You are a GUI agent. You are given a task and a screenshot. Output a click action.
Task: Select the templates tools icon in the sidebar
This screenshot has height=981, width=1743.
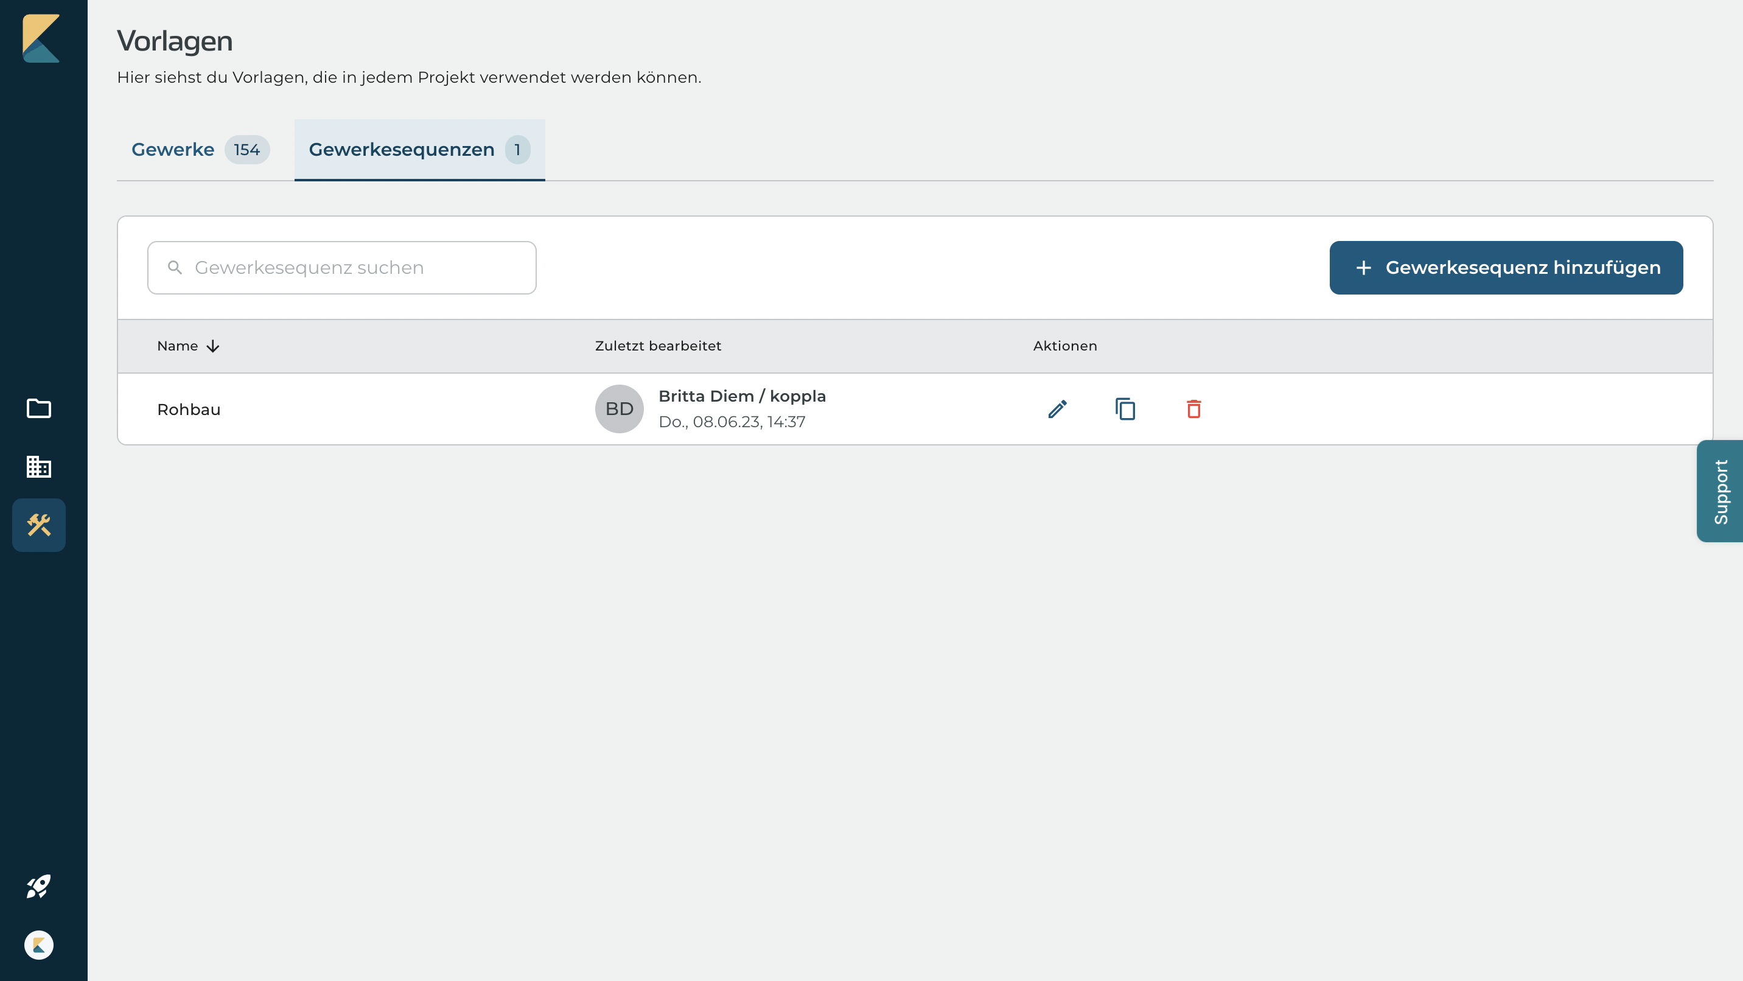38,525
